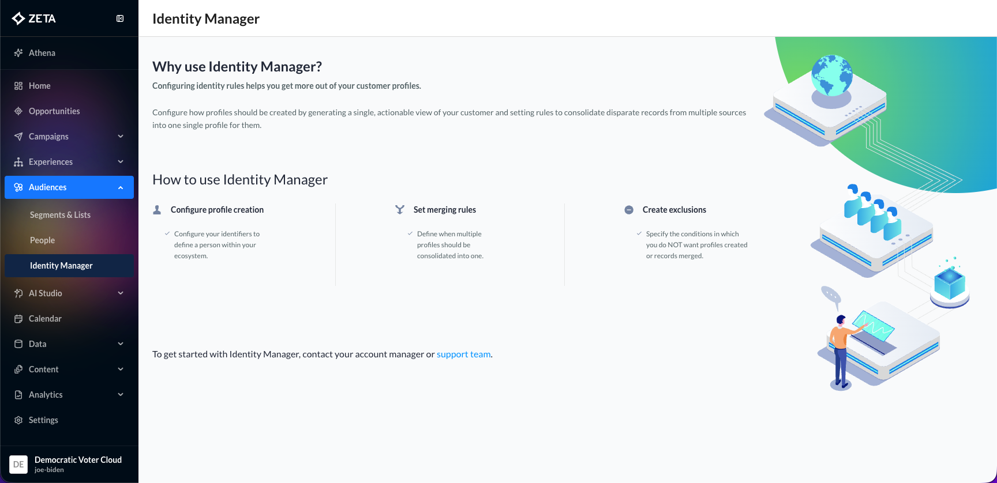Click the Calendar icon in sidebar

click(18, 319)
